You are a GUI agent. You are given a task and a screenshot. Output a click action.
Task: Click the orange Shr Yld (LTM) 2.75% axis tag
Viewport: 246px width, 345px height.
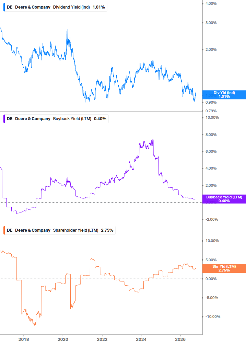pyautogui.click(x=224, y=268)
